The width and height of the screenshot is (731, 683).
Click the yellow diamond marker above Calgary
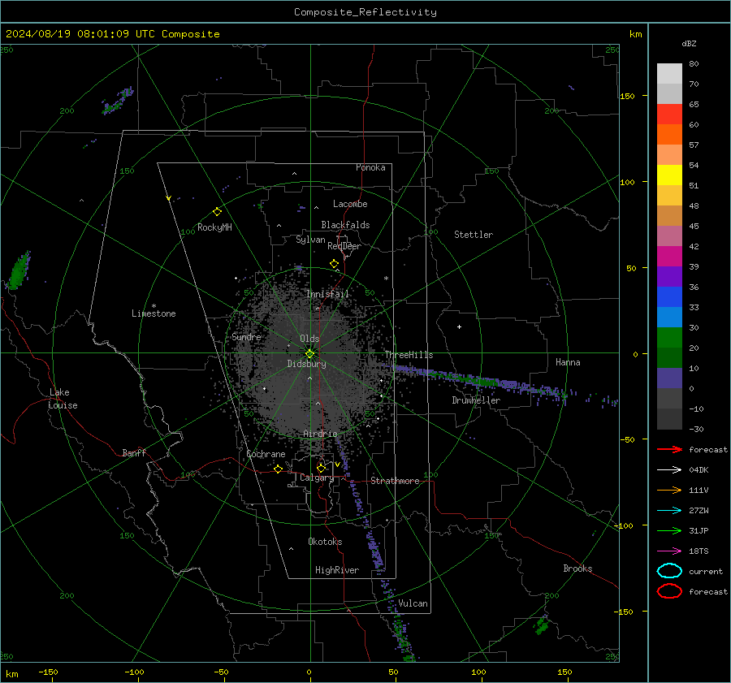pos(321,468)
